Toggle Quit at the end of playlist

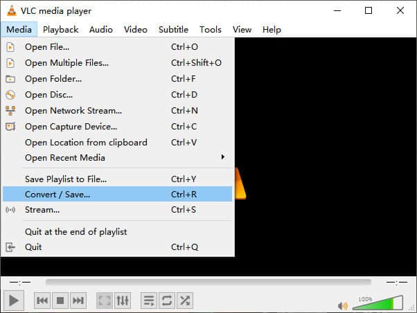[118, 232]
